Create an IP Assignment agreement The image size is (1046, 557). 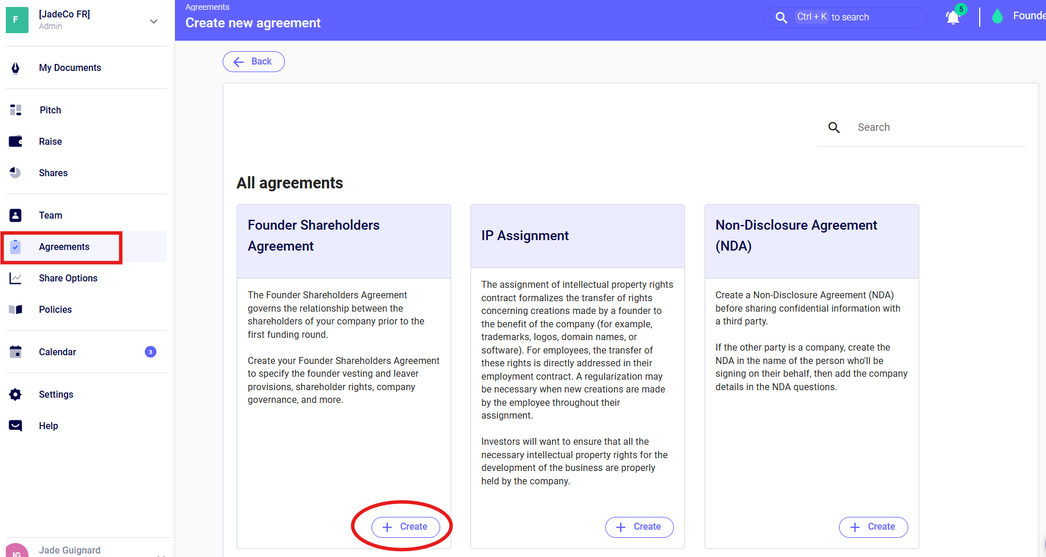[639, 527]
